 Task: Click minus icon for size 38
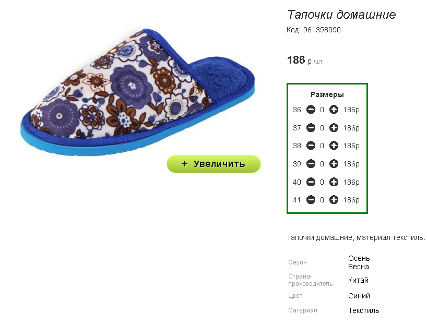click(311, 146)
